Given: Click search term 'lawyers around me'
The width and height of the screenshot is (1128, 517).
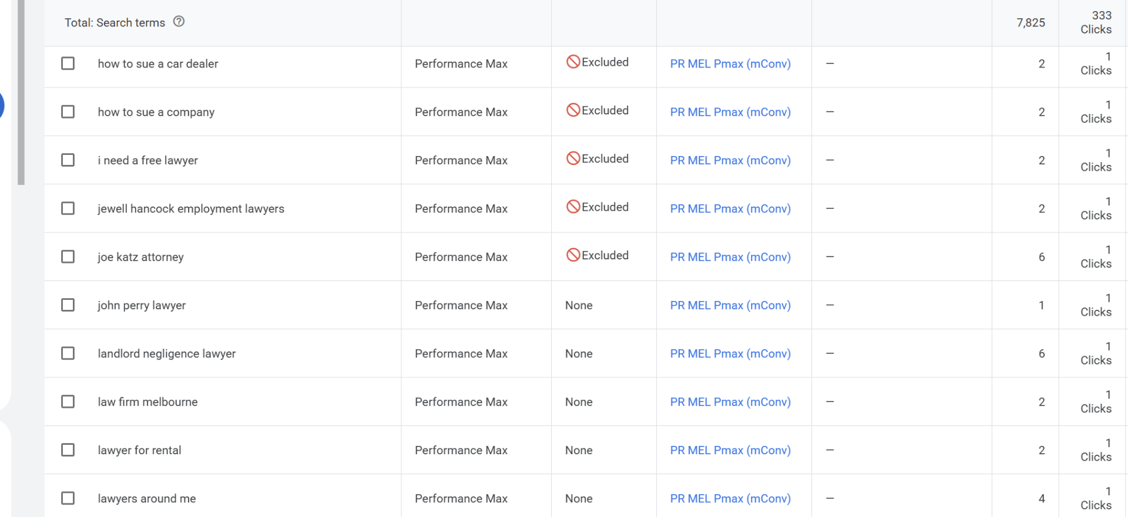Looking at the screenshot, I should tap(147, 498).
